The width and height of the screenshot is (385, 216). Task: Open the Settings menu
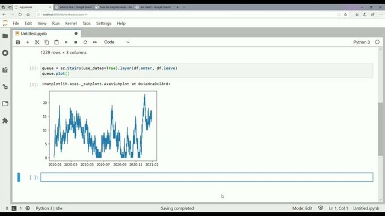pyautogui.click(x=103, y=23)
